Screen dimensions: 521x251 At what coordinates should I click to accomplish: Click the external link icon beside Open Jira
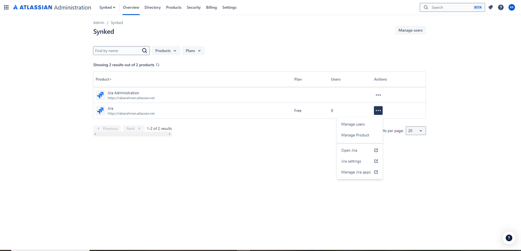coord(376,150)
